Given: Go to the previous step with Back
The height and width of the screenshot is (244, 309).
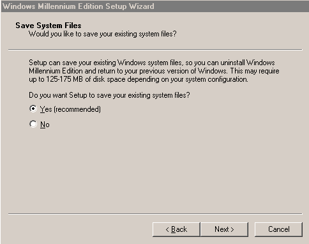Looking at the screenshot, I should [x=176, y=229].
